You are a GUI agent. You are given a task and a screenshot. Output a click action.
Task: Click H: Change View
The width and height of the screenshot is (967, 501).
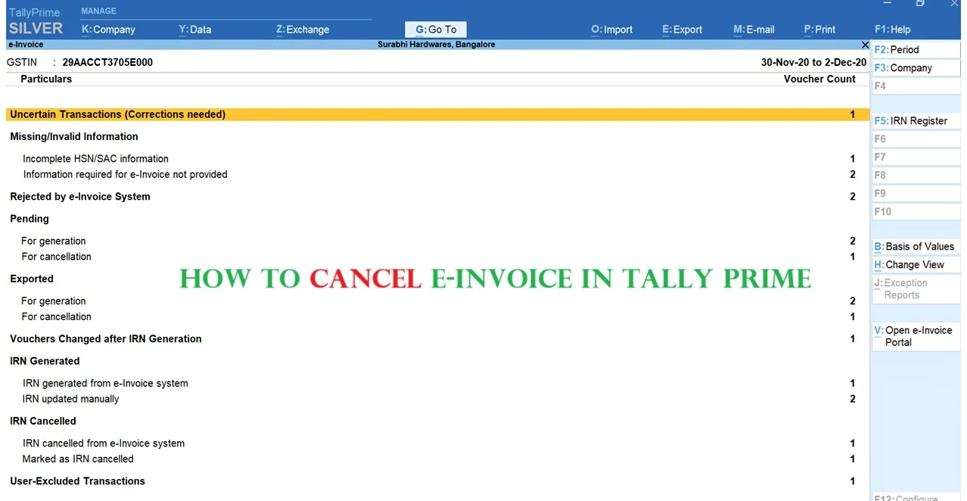[x=916, y=265]
